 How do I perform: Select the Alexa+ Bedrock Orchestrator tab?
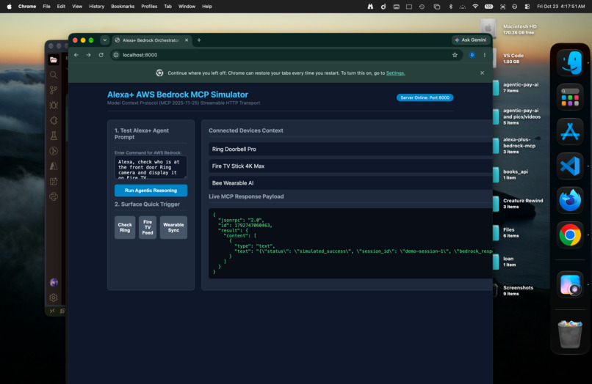pos(151,40)
